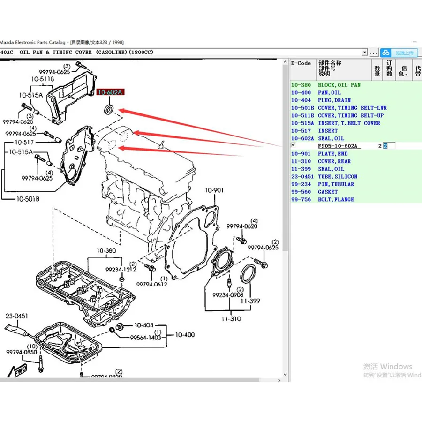Screen dimensions: 422x422
Task: Click the order quantity field for FS05-10-602A
Action: [389, 146]
